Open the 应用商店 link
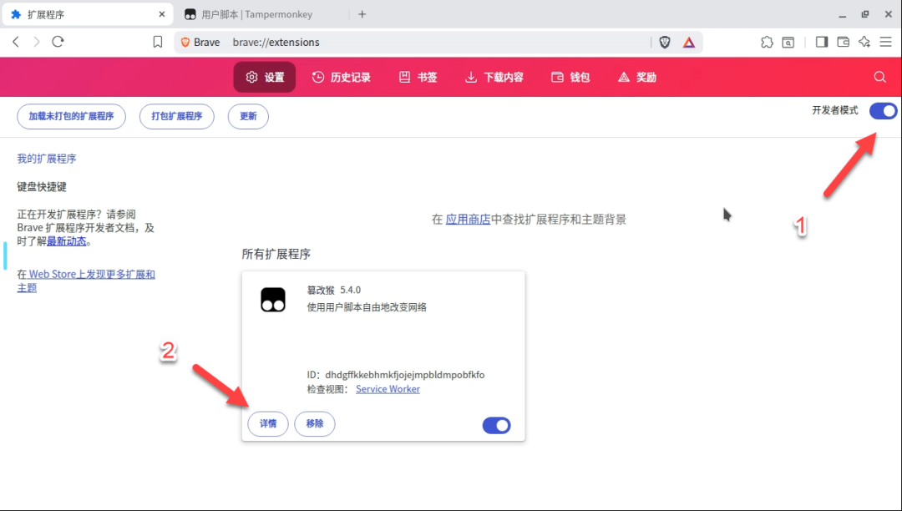Image resolution: width=902 pixels, height=511 pixels. (x=468, y=219)
